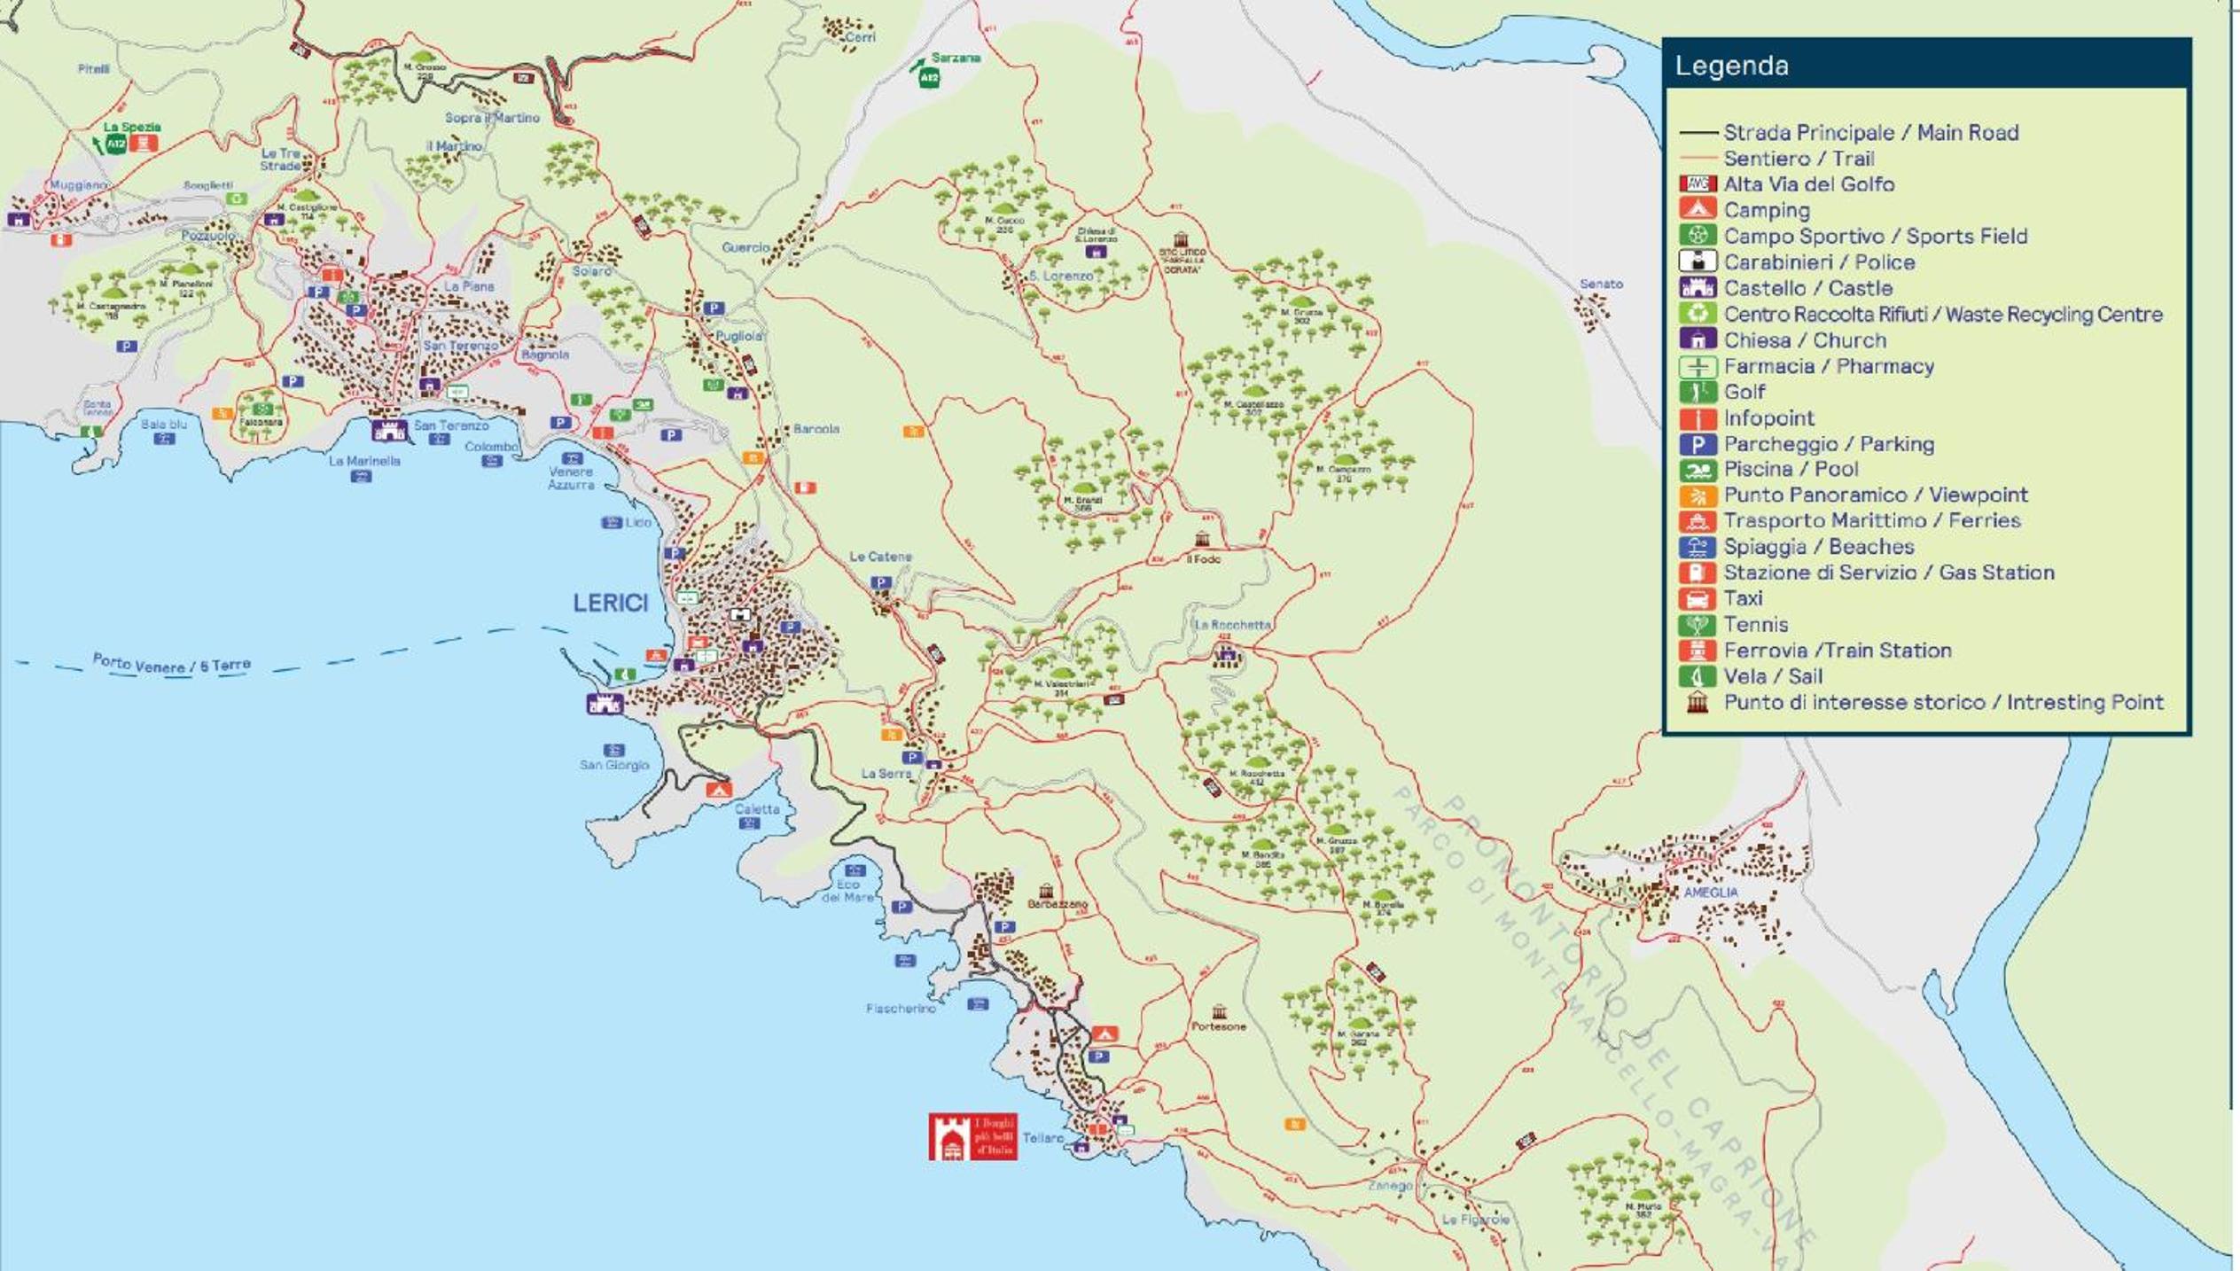Viewport: 2240px width, 1271px height.
Task: Click the LERICI town label
Action: tap(611, 604)
